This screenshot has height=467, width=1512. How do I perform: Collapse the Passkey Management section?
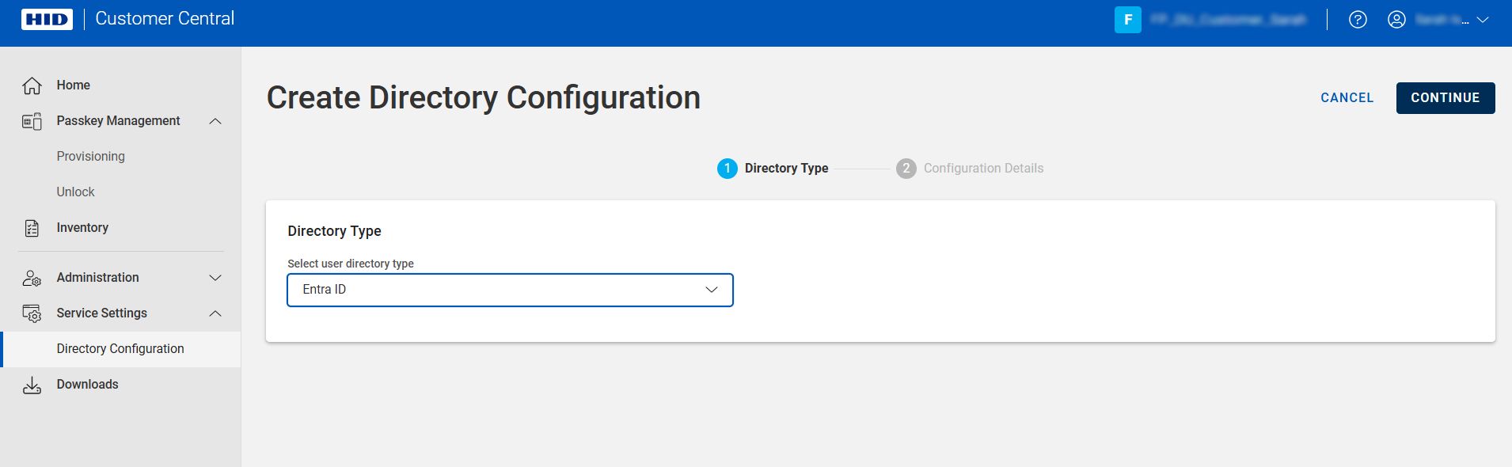(215, 121)
